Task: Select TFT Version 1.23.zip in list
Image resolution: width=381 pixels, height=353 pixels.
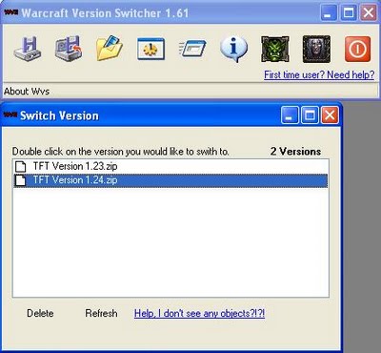Action: pos(170,166)
